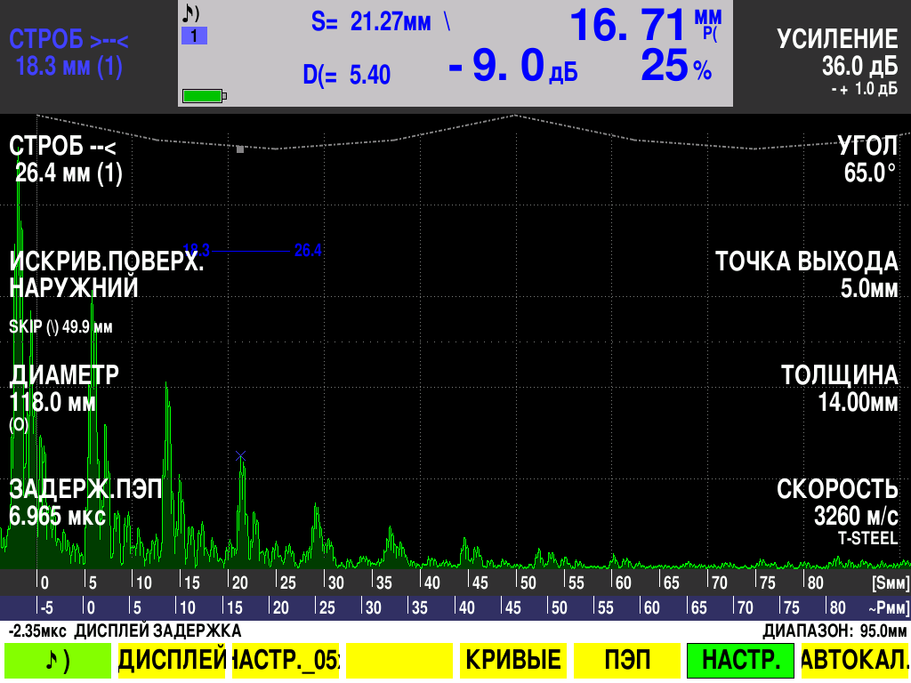Select the УГОЛ 65.0° angle parameter

868,159
